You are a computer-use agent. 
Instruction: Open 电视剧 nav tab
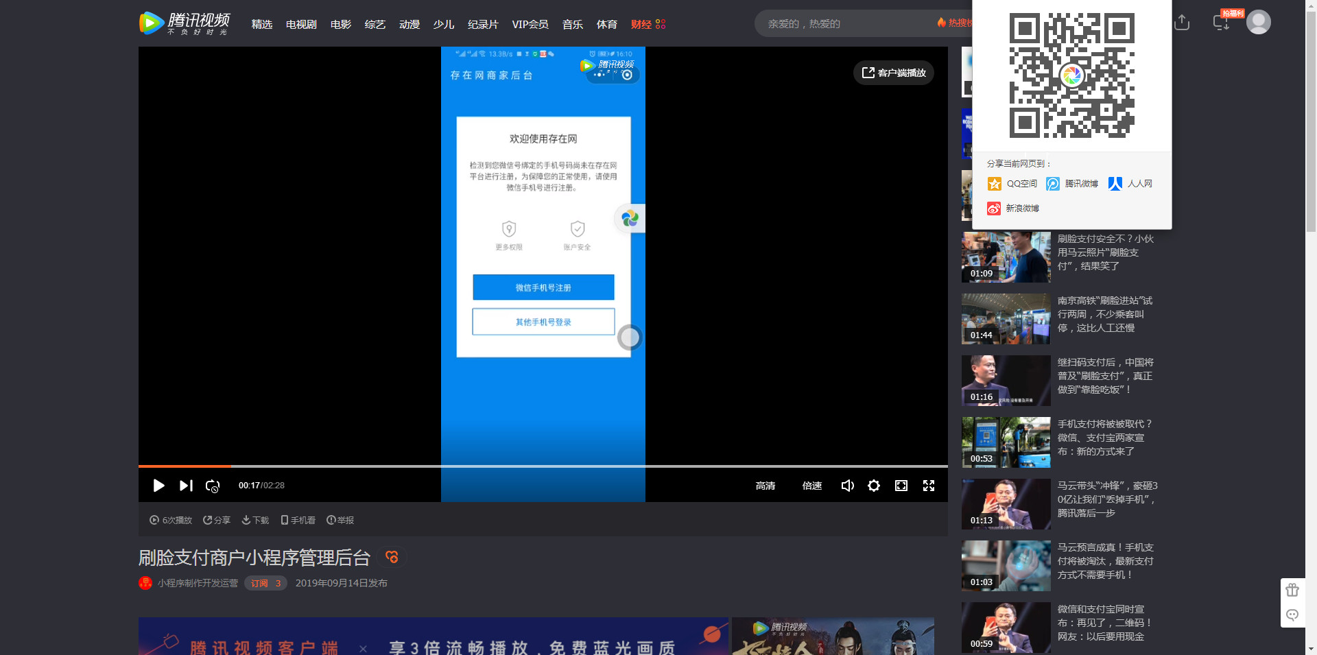click(301, 24)
